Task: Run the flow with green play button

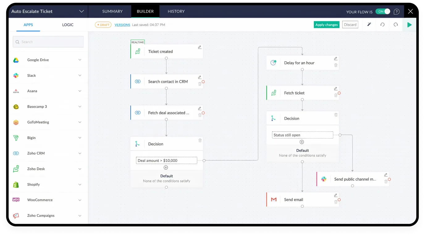Action: [409, 25]
